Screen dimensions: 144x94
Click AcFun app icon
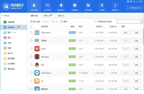click(37, 49)
